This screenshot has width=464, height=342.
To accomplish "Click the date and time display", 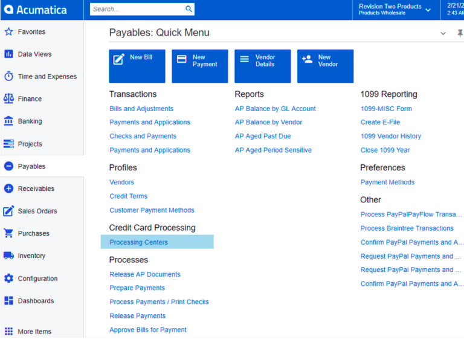I will coord(455,9).
